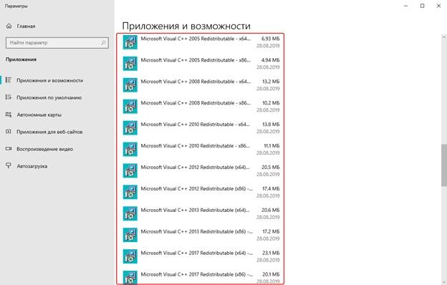447x285 pixels.
Task: Select Microsoft Visual C++ 2017 Redistributable (x86) entry
Action: coord(201,277)
